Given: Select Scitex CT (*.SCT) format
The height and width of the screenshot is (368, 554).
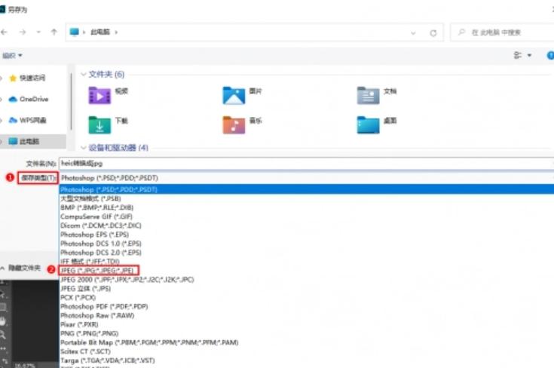Looking at the screenshot, I should [85, 351].
